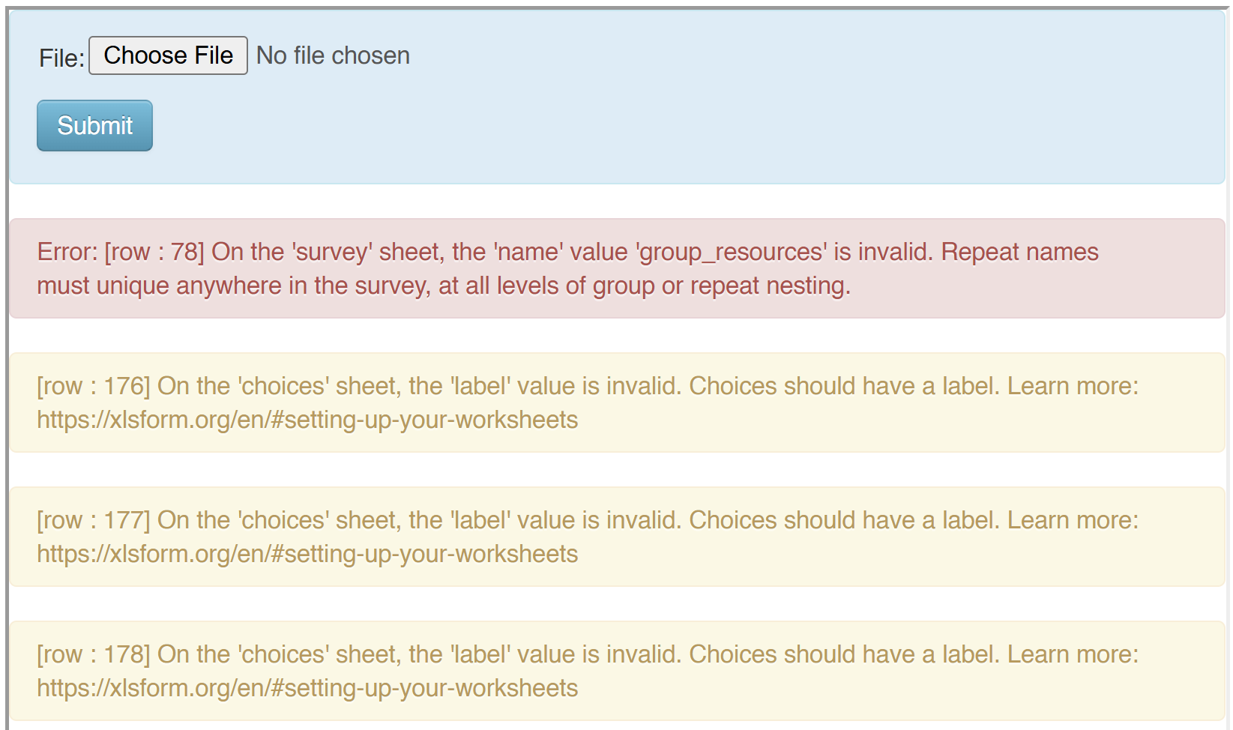Screen dimensions: 1233x730
Task: Click the '[row : 176]' text
Action: pyautogui.click(x=94, y=386)
